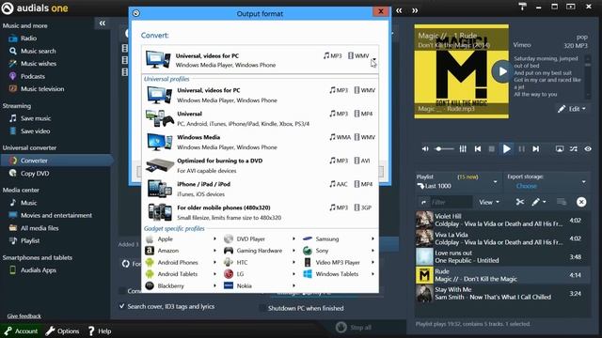Viewport: 602px width, 338px height.
Task: Toggle the eye visibility icon in player
Action: (x=588, y=149)
